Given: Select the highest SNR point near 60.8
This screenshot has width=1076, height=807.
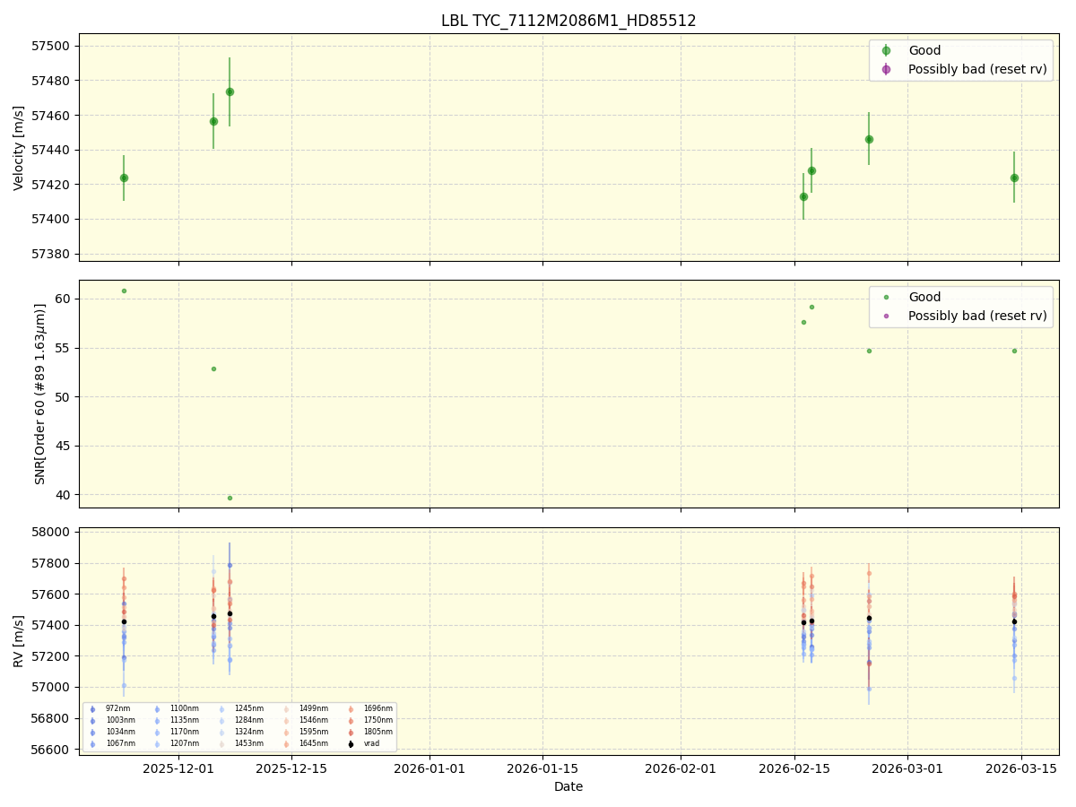Looking at the screenshot, I should pyautogui.click(x=124, y=291).
